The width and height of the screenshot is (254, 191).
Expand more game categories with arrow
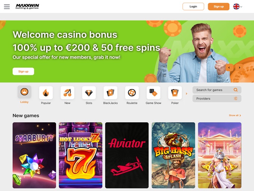(186, 93)
